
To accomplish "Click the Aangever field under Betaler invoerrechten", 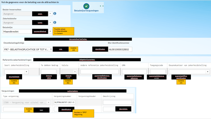I will click(x=17, y=14).
